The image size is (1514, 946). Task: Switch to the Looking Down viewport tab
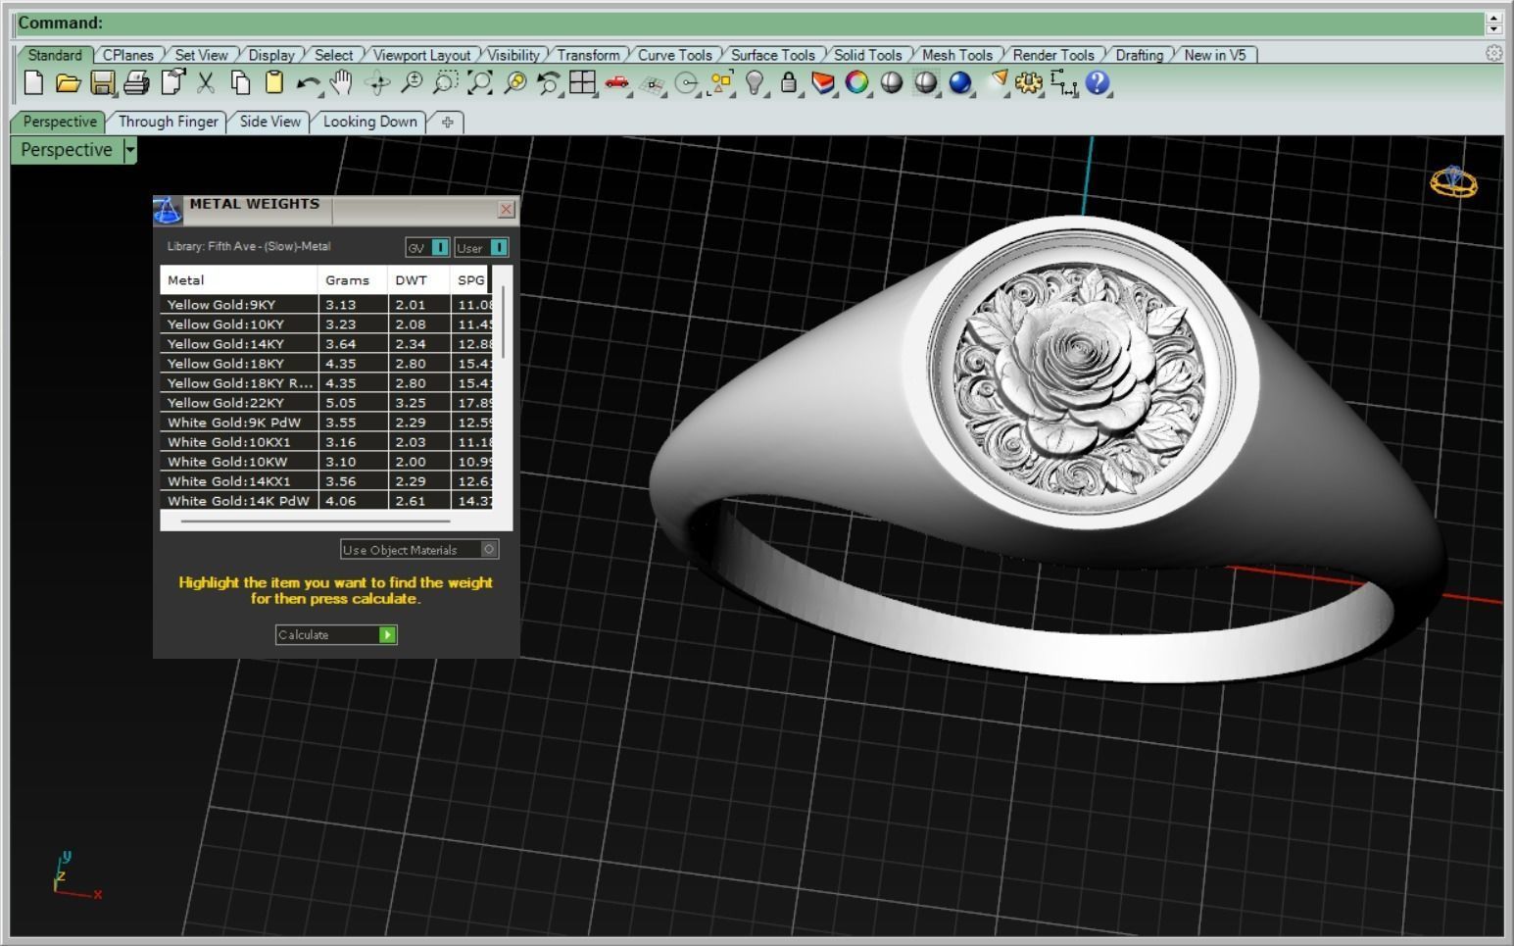click(x=369, y=122)
